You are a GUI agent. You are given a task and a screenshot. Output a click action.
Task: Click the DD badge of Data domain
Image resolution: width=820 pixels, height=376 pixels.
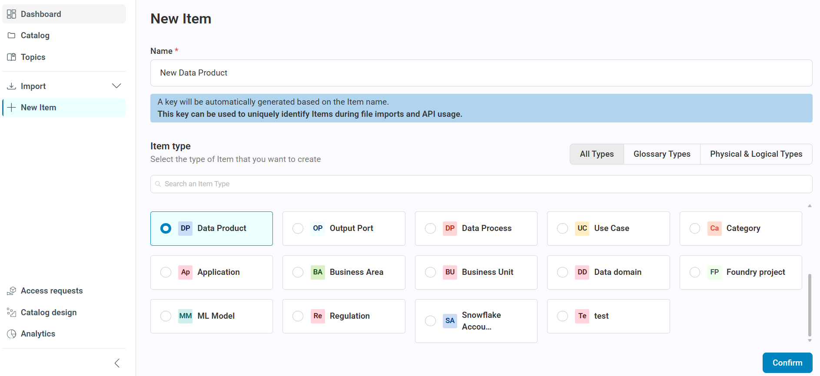point(582,272)
